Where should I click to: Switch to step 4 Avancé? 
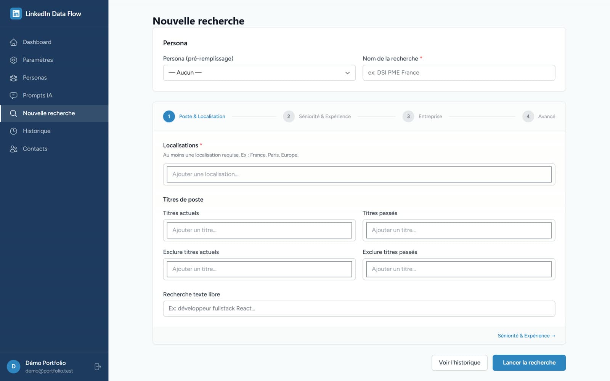point(539,117)
